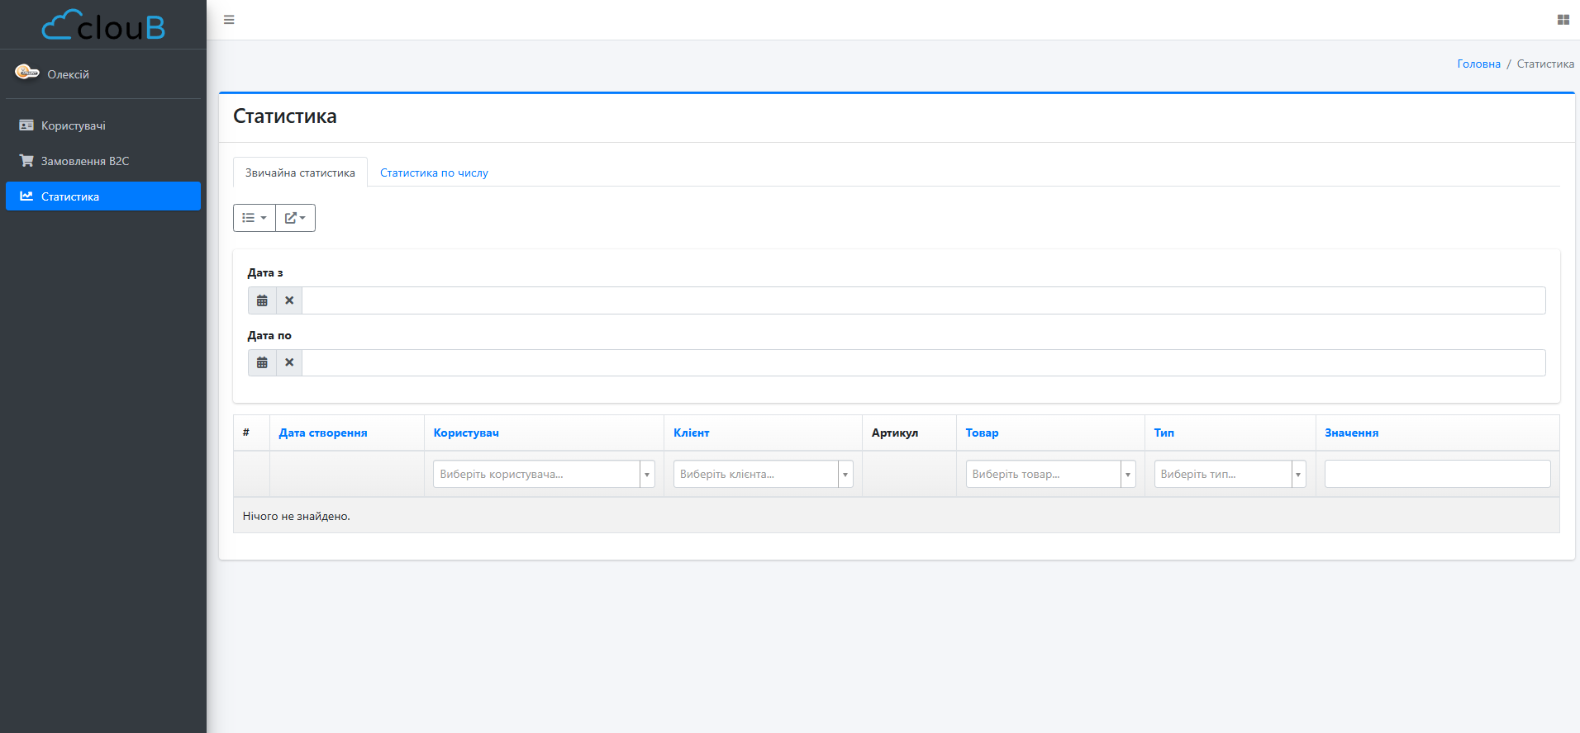Viewport: 1580px width, 733px height.
Task: Click calendar icon for Дата по
Action: 262,362
